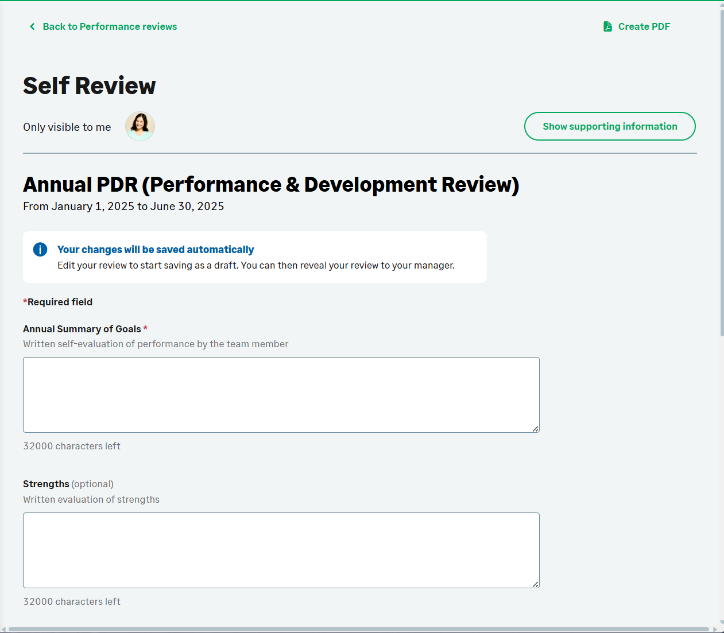This screenshot has height=633, width=724.
Task: Click the back chevron arrow icon
Action: 32,26
